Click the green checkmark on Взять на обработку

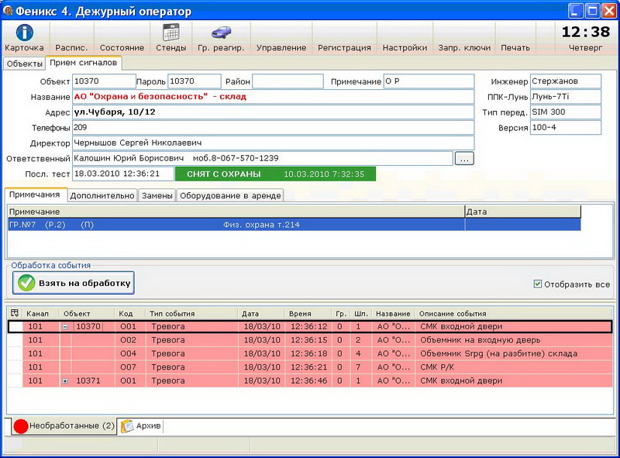point(26,283)
